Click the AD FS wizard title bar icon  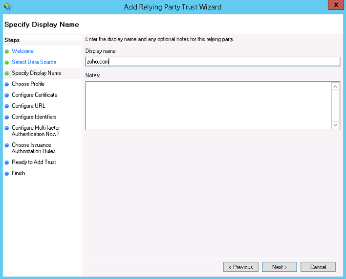(8, 7)
